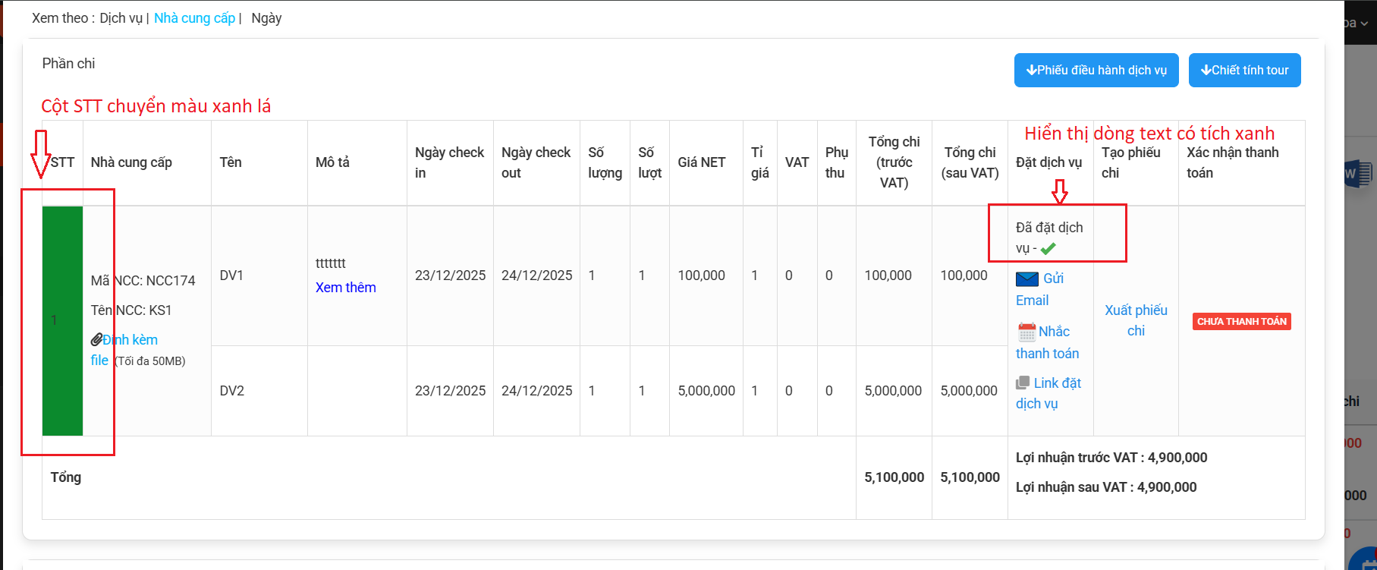Click the CHƯA THANH TOÁN status badge
Viewport: 1377px width, 570px height.
pyautogui.click(x=1241, y=322)
